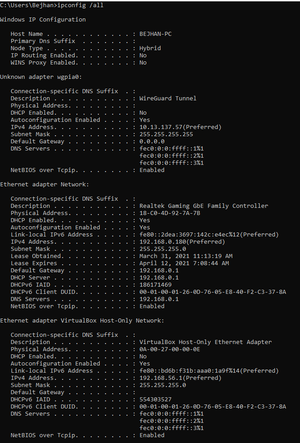Click the Node Type value "Hybrid"
The image size is (300, 443).
point(150,48)
